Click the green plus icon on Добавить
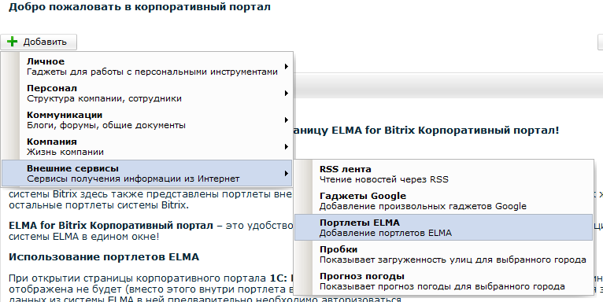603x302 pixels. [x=13, y=42]
